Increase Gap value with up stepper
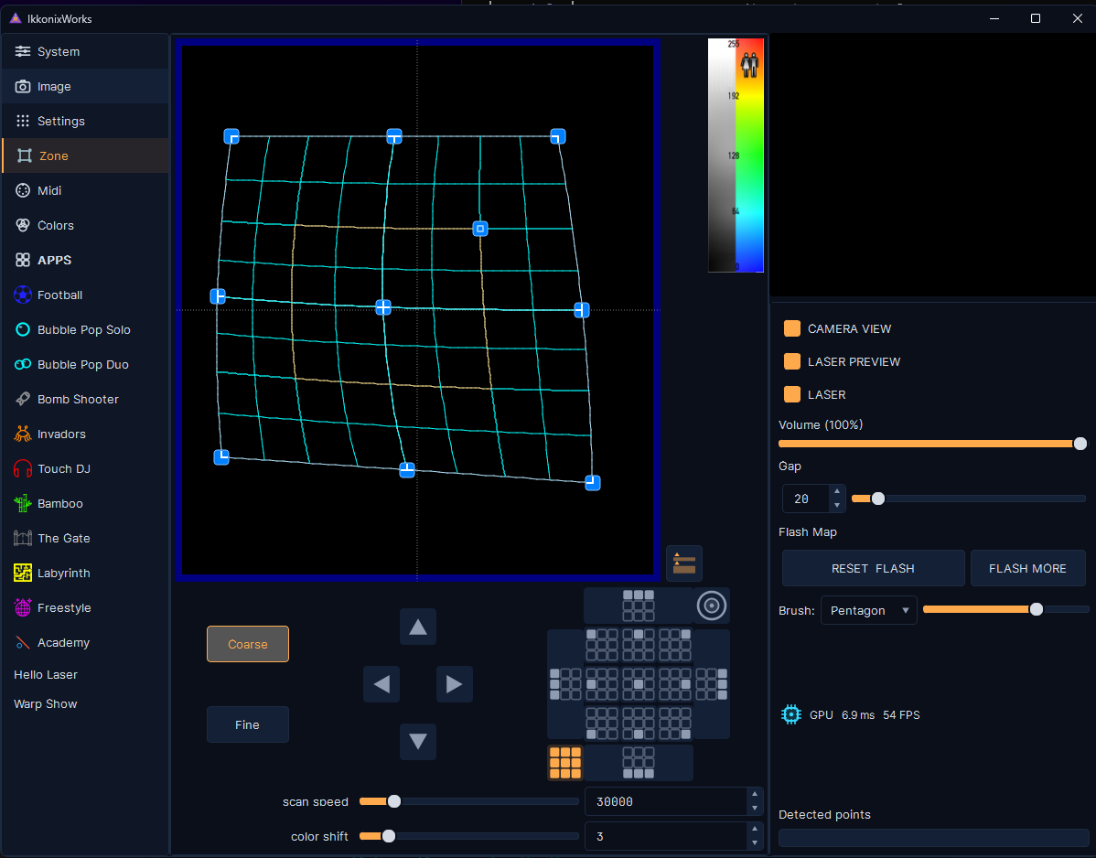Viewport: 1096px width, 858px height. [x=837, y=493]
